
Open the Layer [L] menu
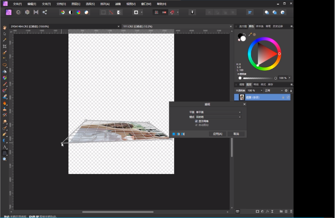(75, 4)
